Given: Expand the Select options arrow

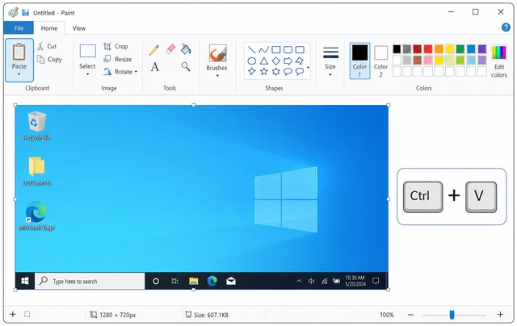Looking at the screenshot, I should [88, 74].
